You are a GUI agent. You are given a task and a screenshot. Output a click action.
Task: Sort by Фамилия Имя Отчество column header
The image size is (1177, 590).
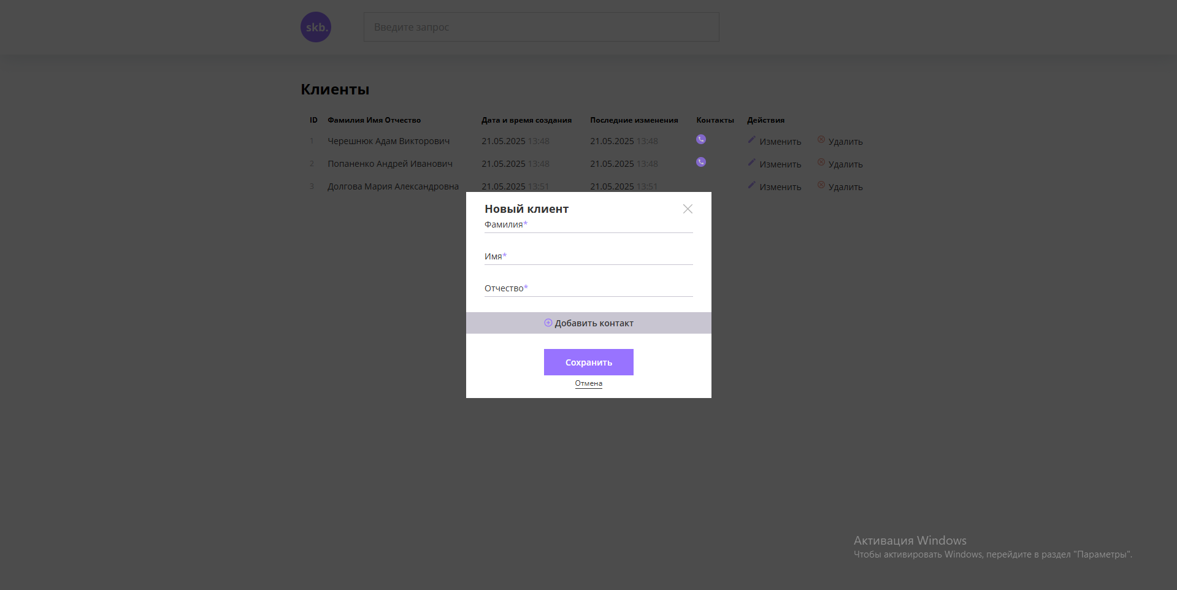pos(374,120)
